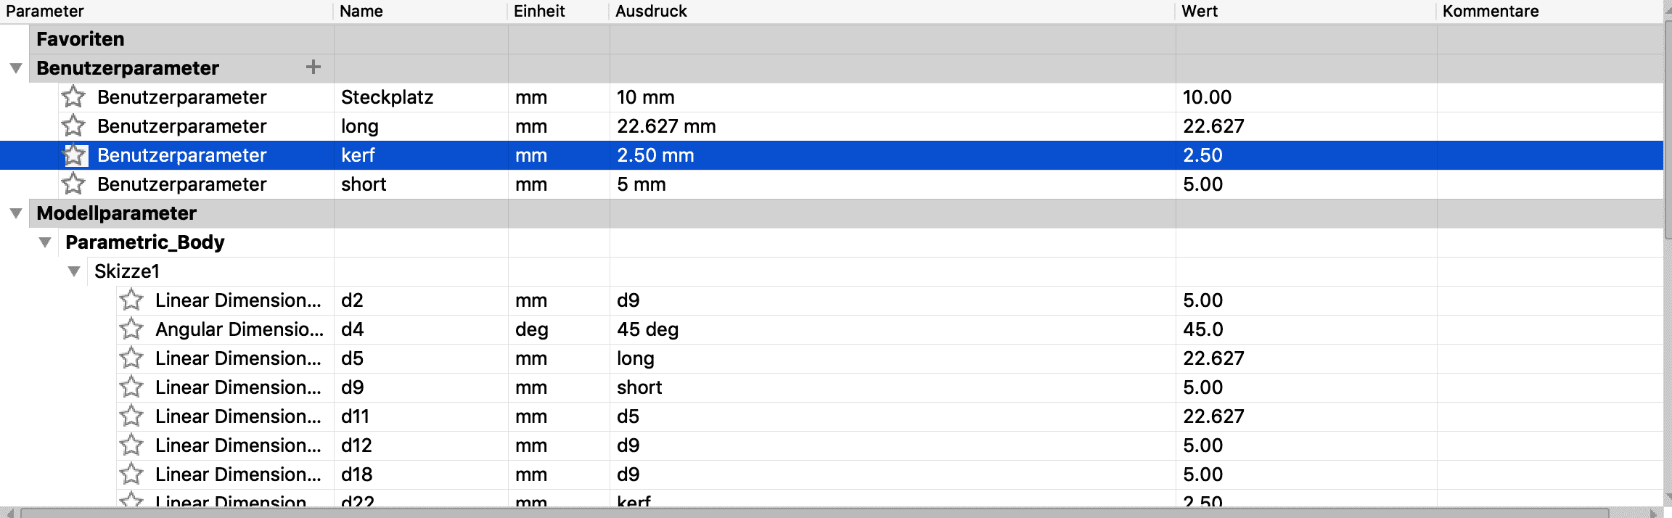Screen dimensions: 1672x518
Task: Mark d2 Linear Dimension as favorite
Action: tap(131, 300)
